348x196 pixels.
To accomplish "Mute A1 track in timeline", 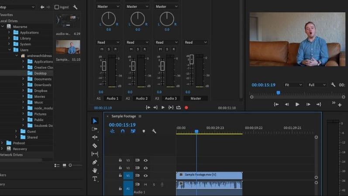I will pyautogui.click(x=145, y=185).
